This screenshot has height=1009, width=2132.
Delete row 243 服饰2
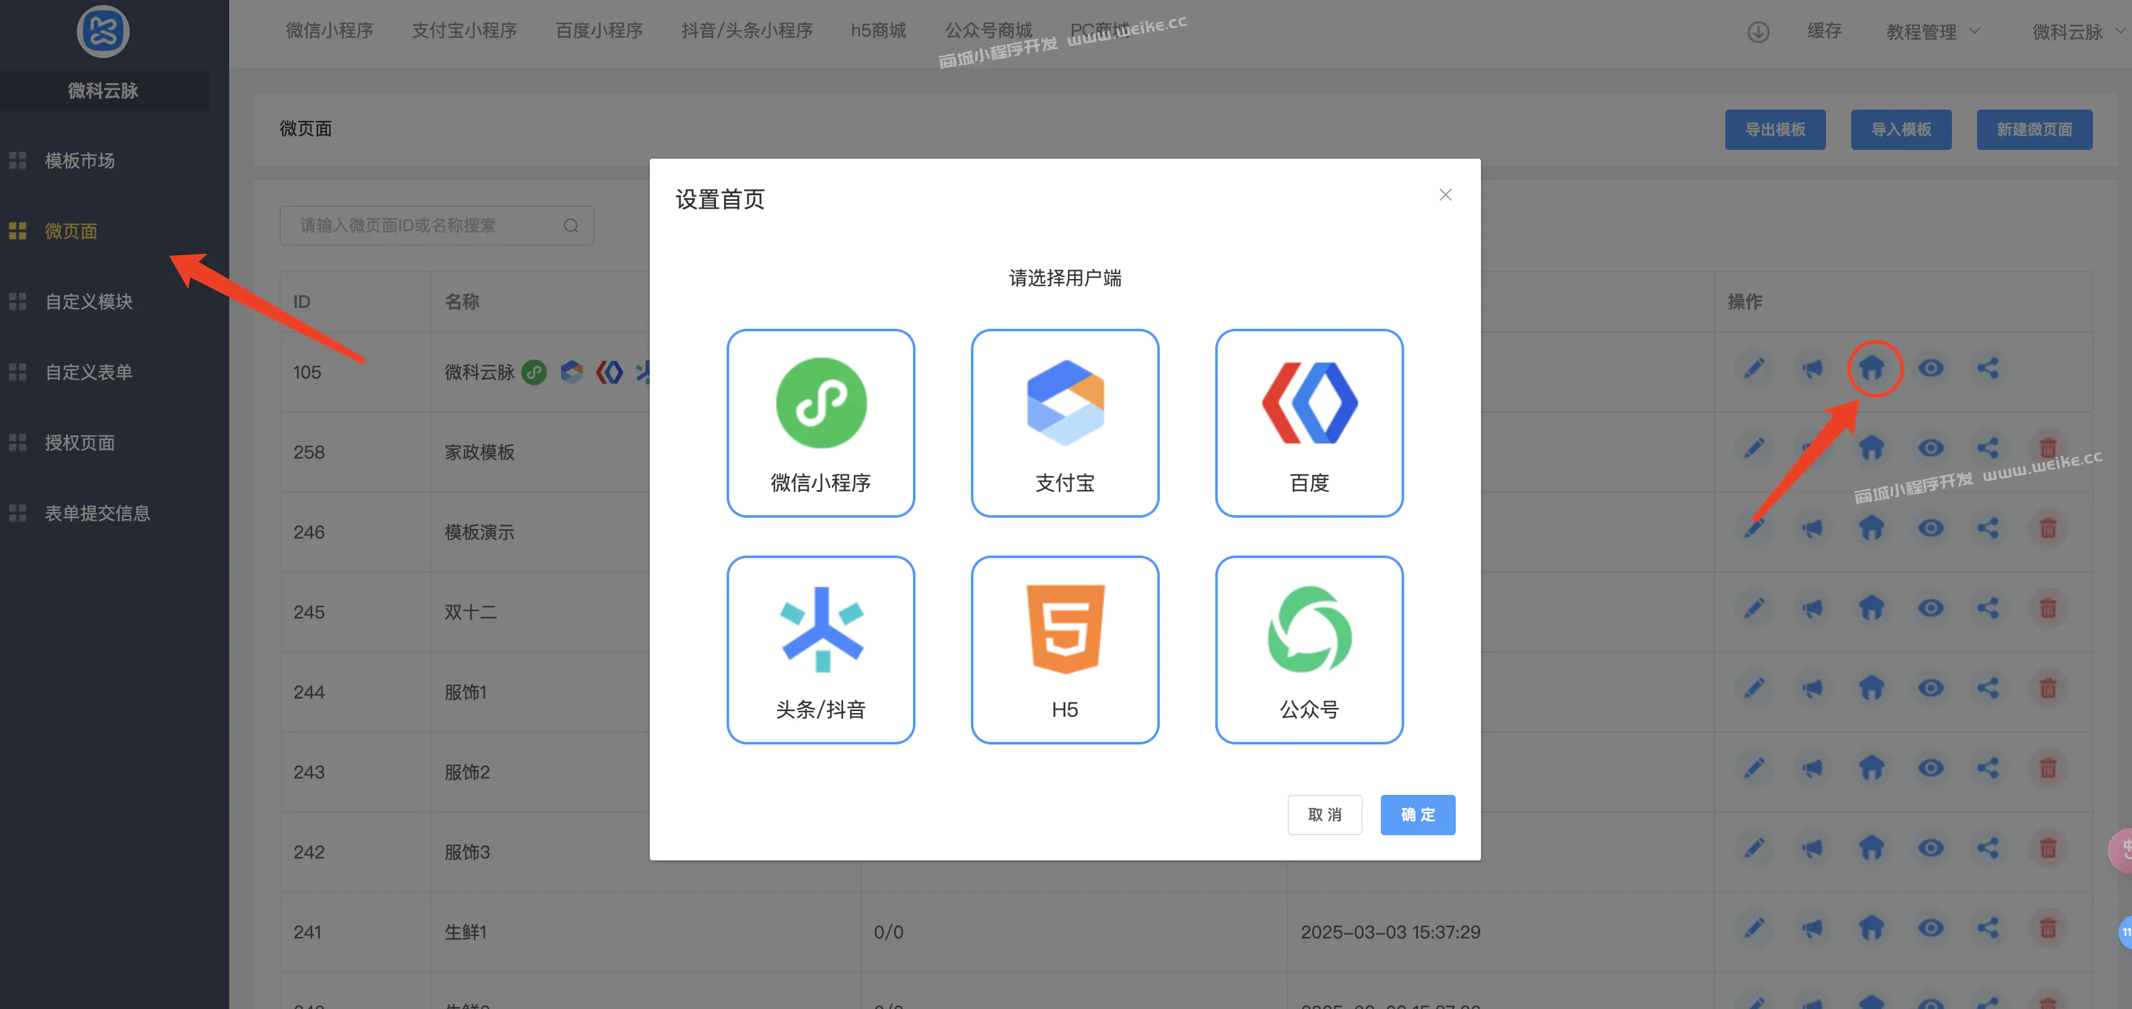click(x=2048, y=768)
